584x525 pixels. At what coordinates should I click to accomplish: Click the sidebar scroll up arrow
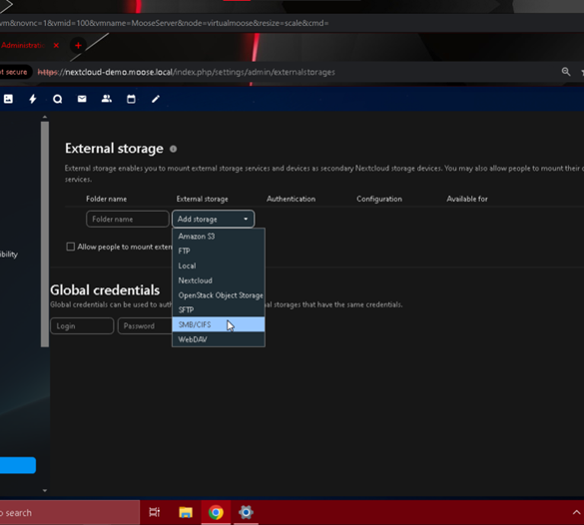[45, 118]
